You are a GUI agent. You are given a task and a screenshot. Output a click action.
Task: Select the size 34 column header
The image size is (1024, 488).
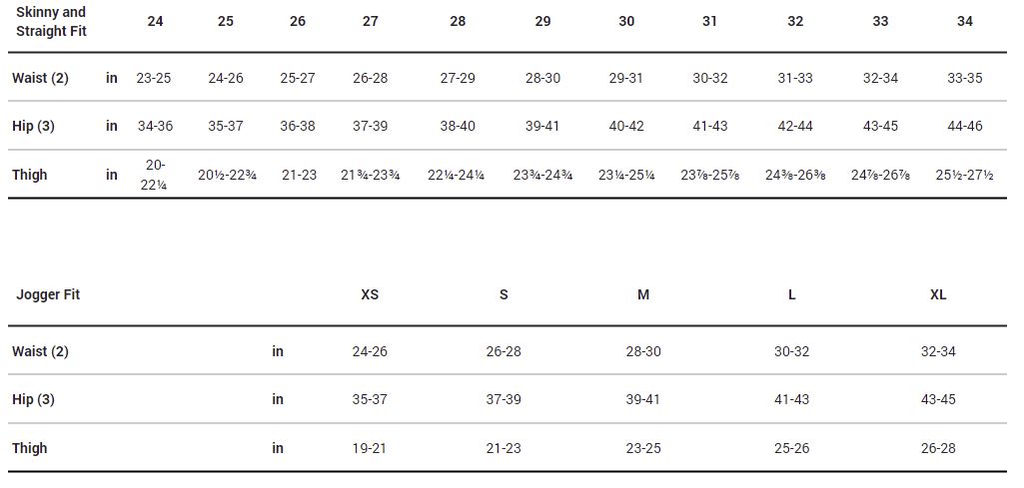[x=965, y=21]
